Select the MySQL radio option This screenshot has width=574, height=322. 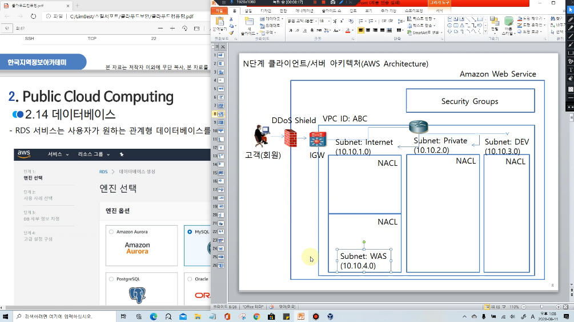190,232
